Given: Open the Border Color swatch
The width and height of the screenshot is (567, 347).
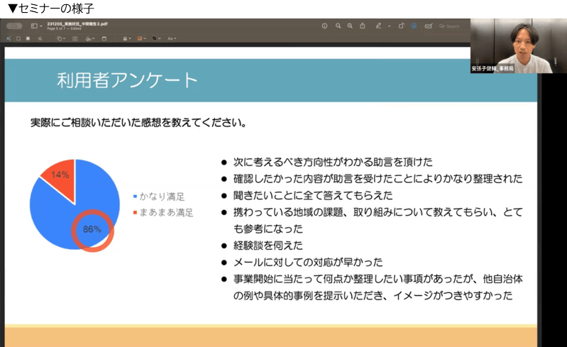Looking at the screenshot, I should tap(141, 38).
